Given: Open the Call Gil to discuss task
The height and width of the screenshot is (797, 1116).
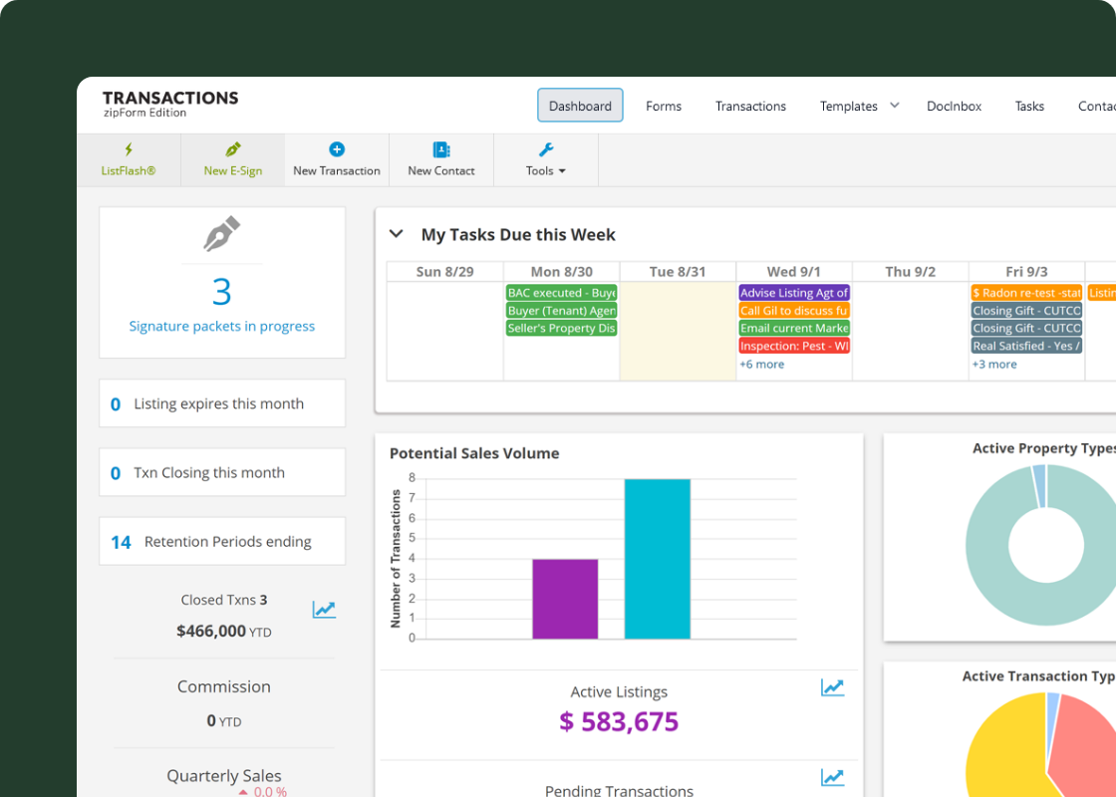Looking at the screenshot, I should (794, 310).
